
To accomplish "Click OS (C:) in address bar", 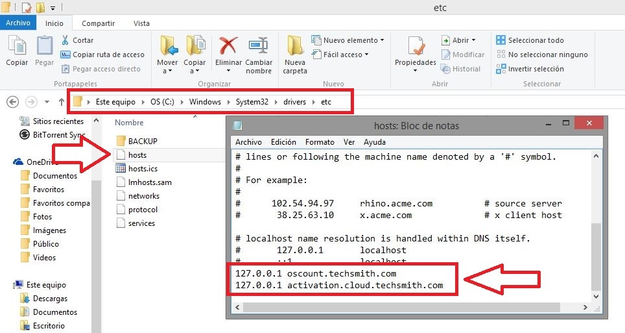I will click(x=162, y=102).
